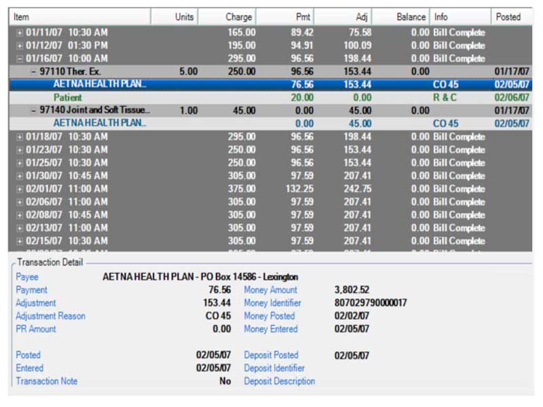The width and height of the screenshot is (543, 407).
Task: Sort by the Item column header
Action: click(79, 17)
